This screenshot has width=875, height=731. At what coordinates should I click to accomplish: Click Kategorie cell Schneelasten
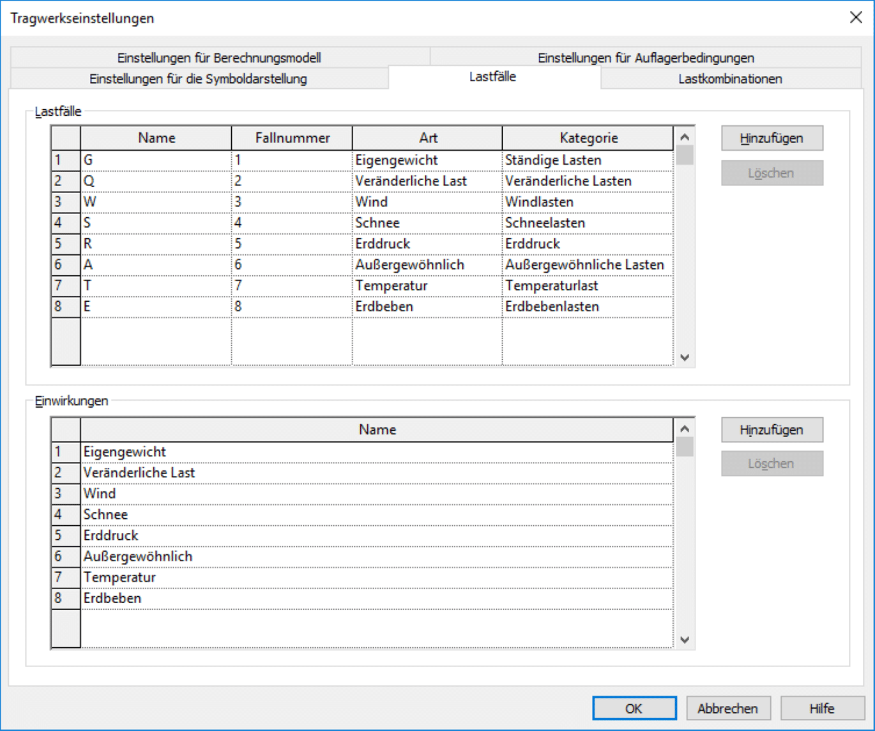click(x=587, y=223)
